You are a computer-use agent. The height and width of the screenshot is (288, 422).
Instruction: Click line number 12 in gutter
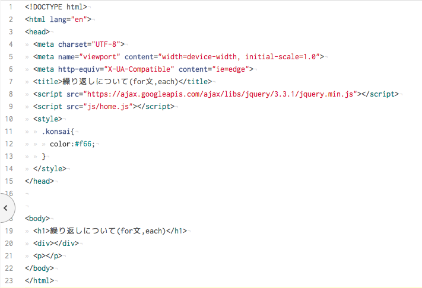9,144
